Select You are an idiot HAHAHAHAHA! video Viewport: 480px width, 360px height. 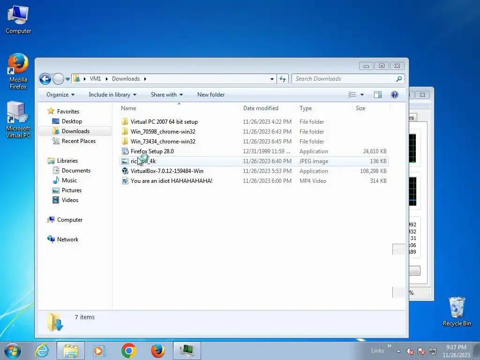172,180
